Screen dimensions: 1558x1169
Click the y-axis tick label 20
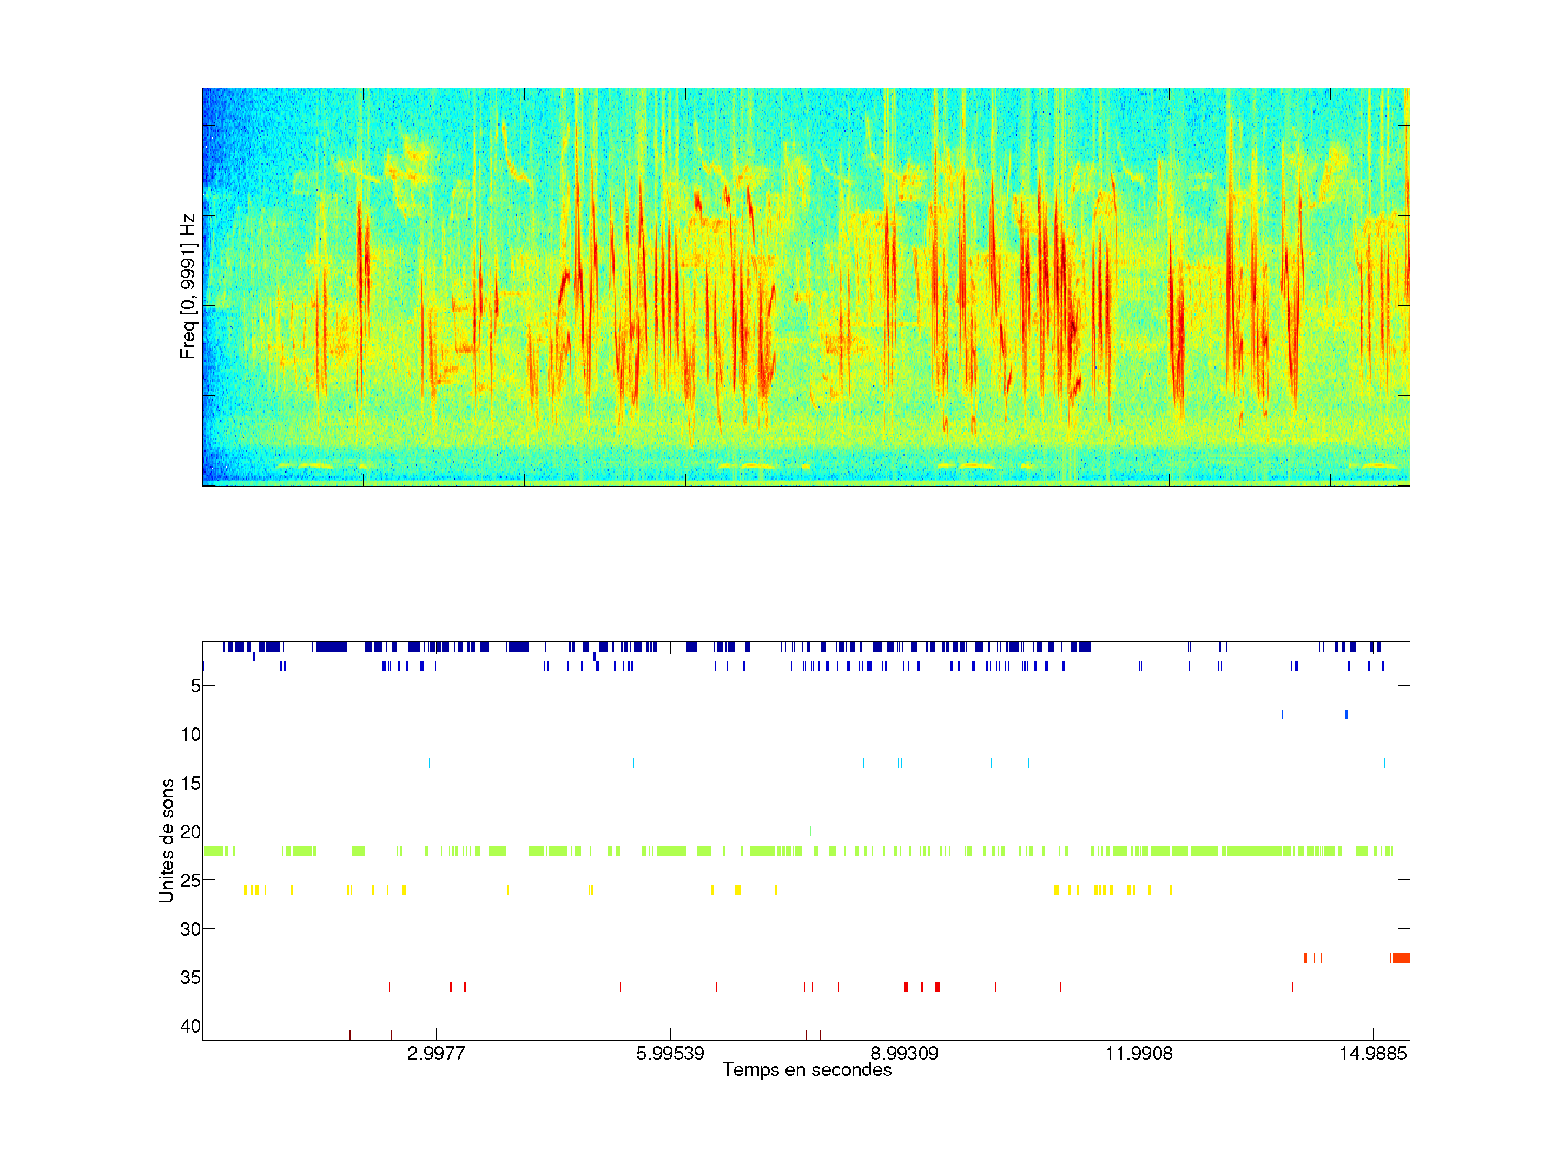click(x=190, y=832)
